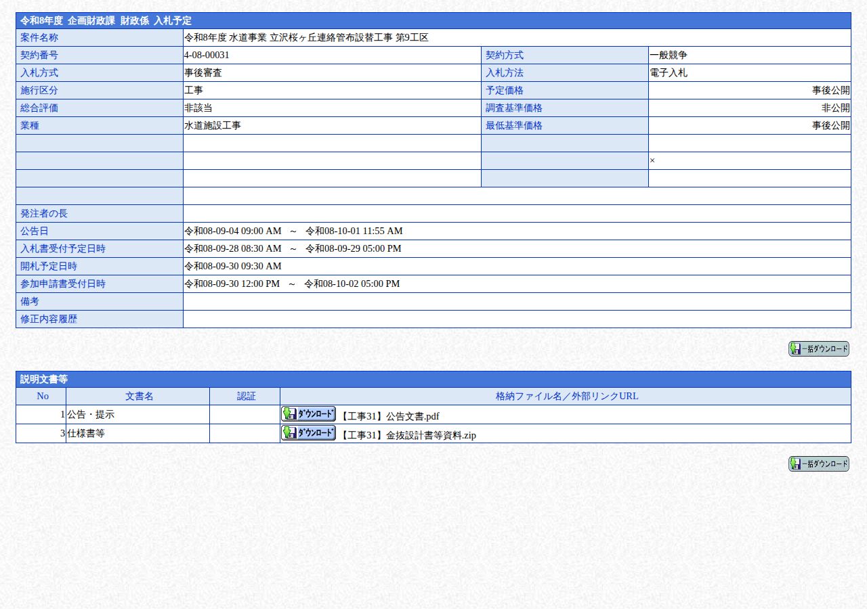Click the 最低基準価格 label

click(x=514, y=126)
